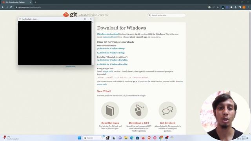Click the bash terminal black console area
The width and height of the screenshot is (251, 141).
55,43
